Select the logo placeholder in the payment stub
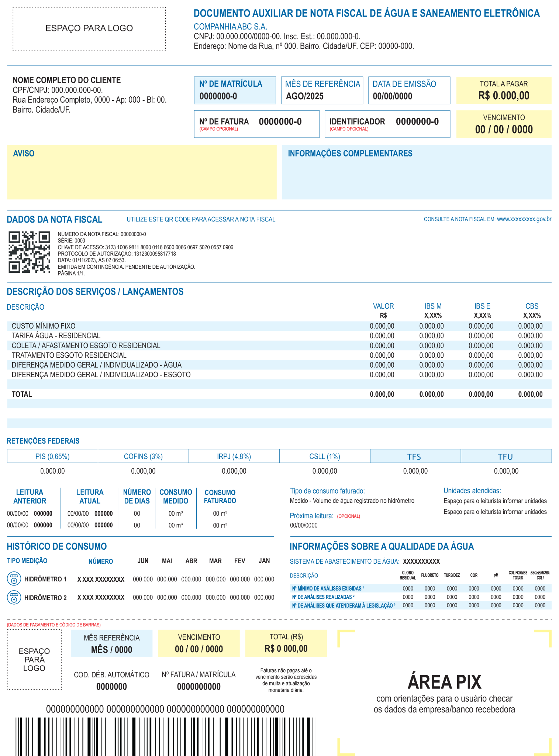This screenshot has width=559, height=756. click(x=34, y=660)
